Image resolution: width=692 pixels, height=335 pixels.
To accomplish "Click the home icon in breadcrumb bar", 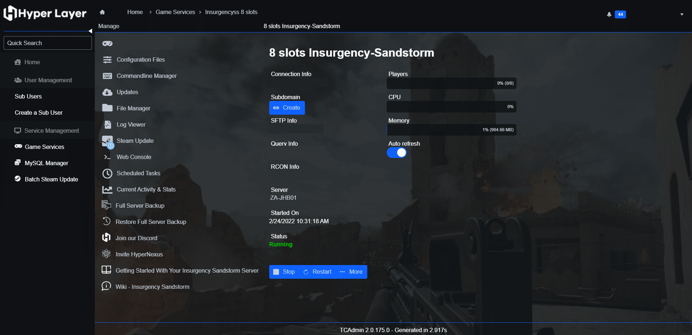I will pyautogui.click(x=102, y=12).
